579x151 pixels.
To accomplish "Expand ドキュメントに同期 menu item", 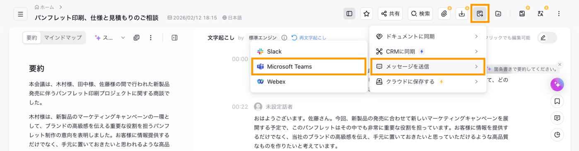I will [427, 36].
